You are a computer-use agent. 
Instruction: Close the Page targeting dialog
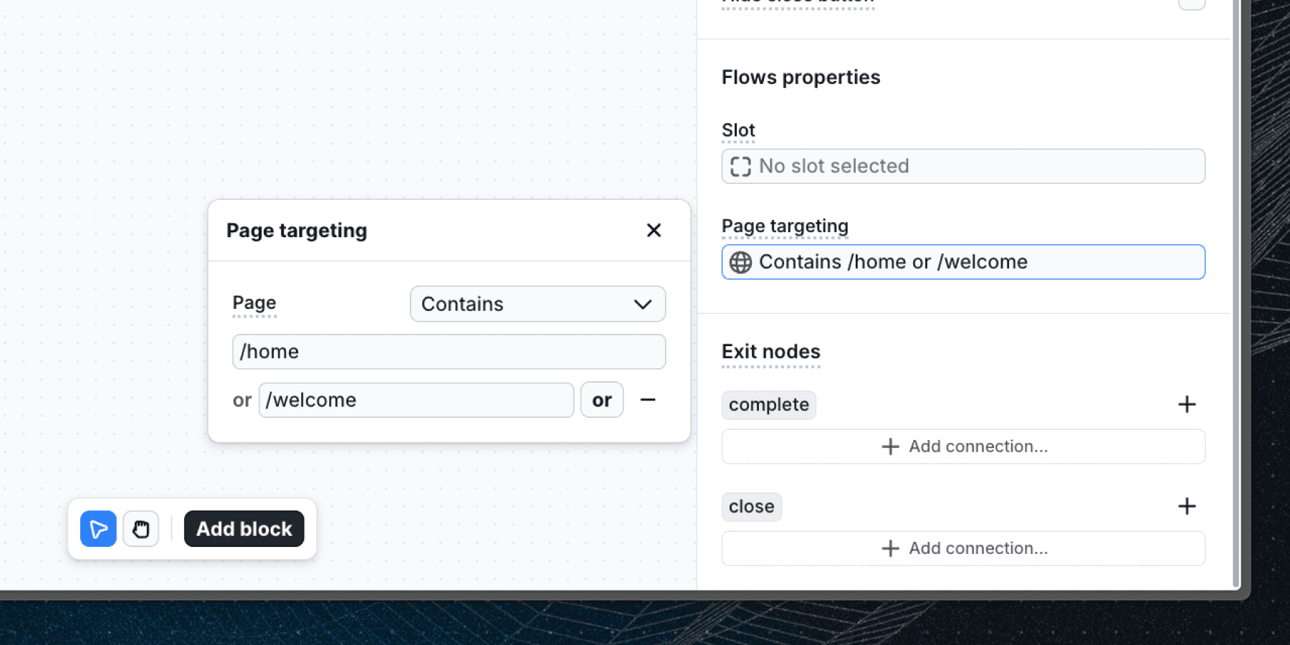click(x=653, y=230)
